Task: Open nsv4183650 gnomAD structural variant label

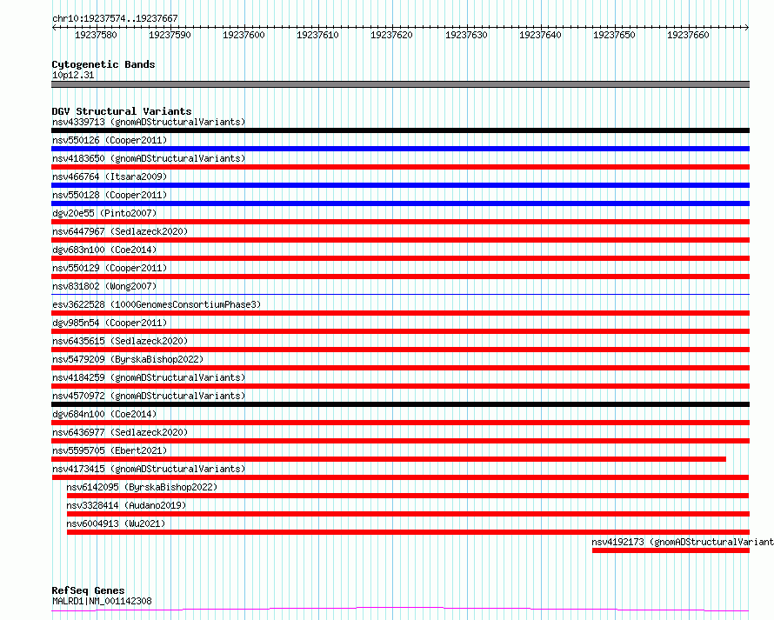Action: (x=149, y=158)
